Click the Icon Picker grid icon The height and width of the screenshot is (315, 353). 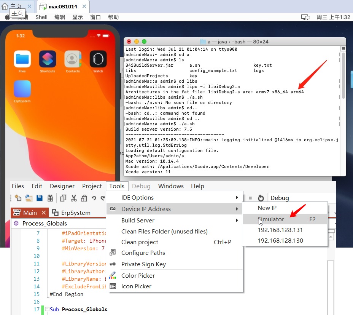[x=113, y=286]
